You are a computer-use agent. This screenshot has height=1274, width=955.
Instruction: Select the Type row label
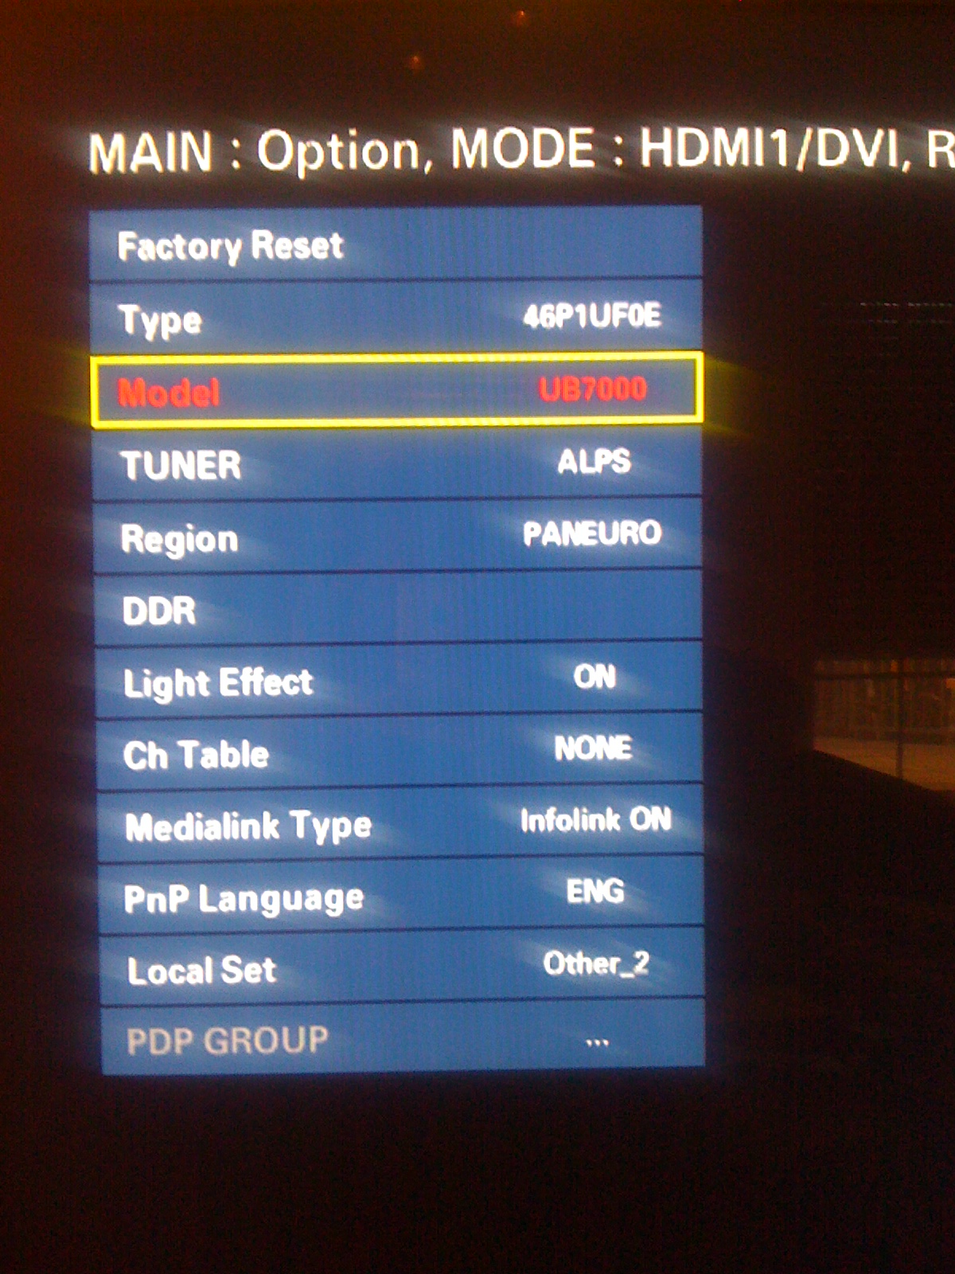click(x=160, y=321)
